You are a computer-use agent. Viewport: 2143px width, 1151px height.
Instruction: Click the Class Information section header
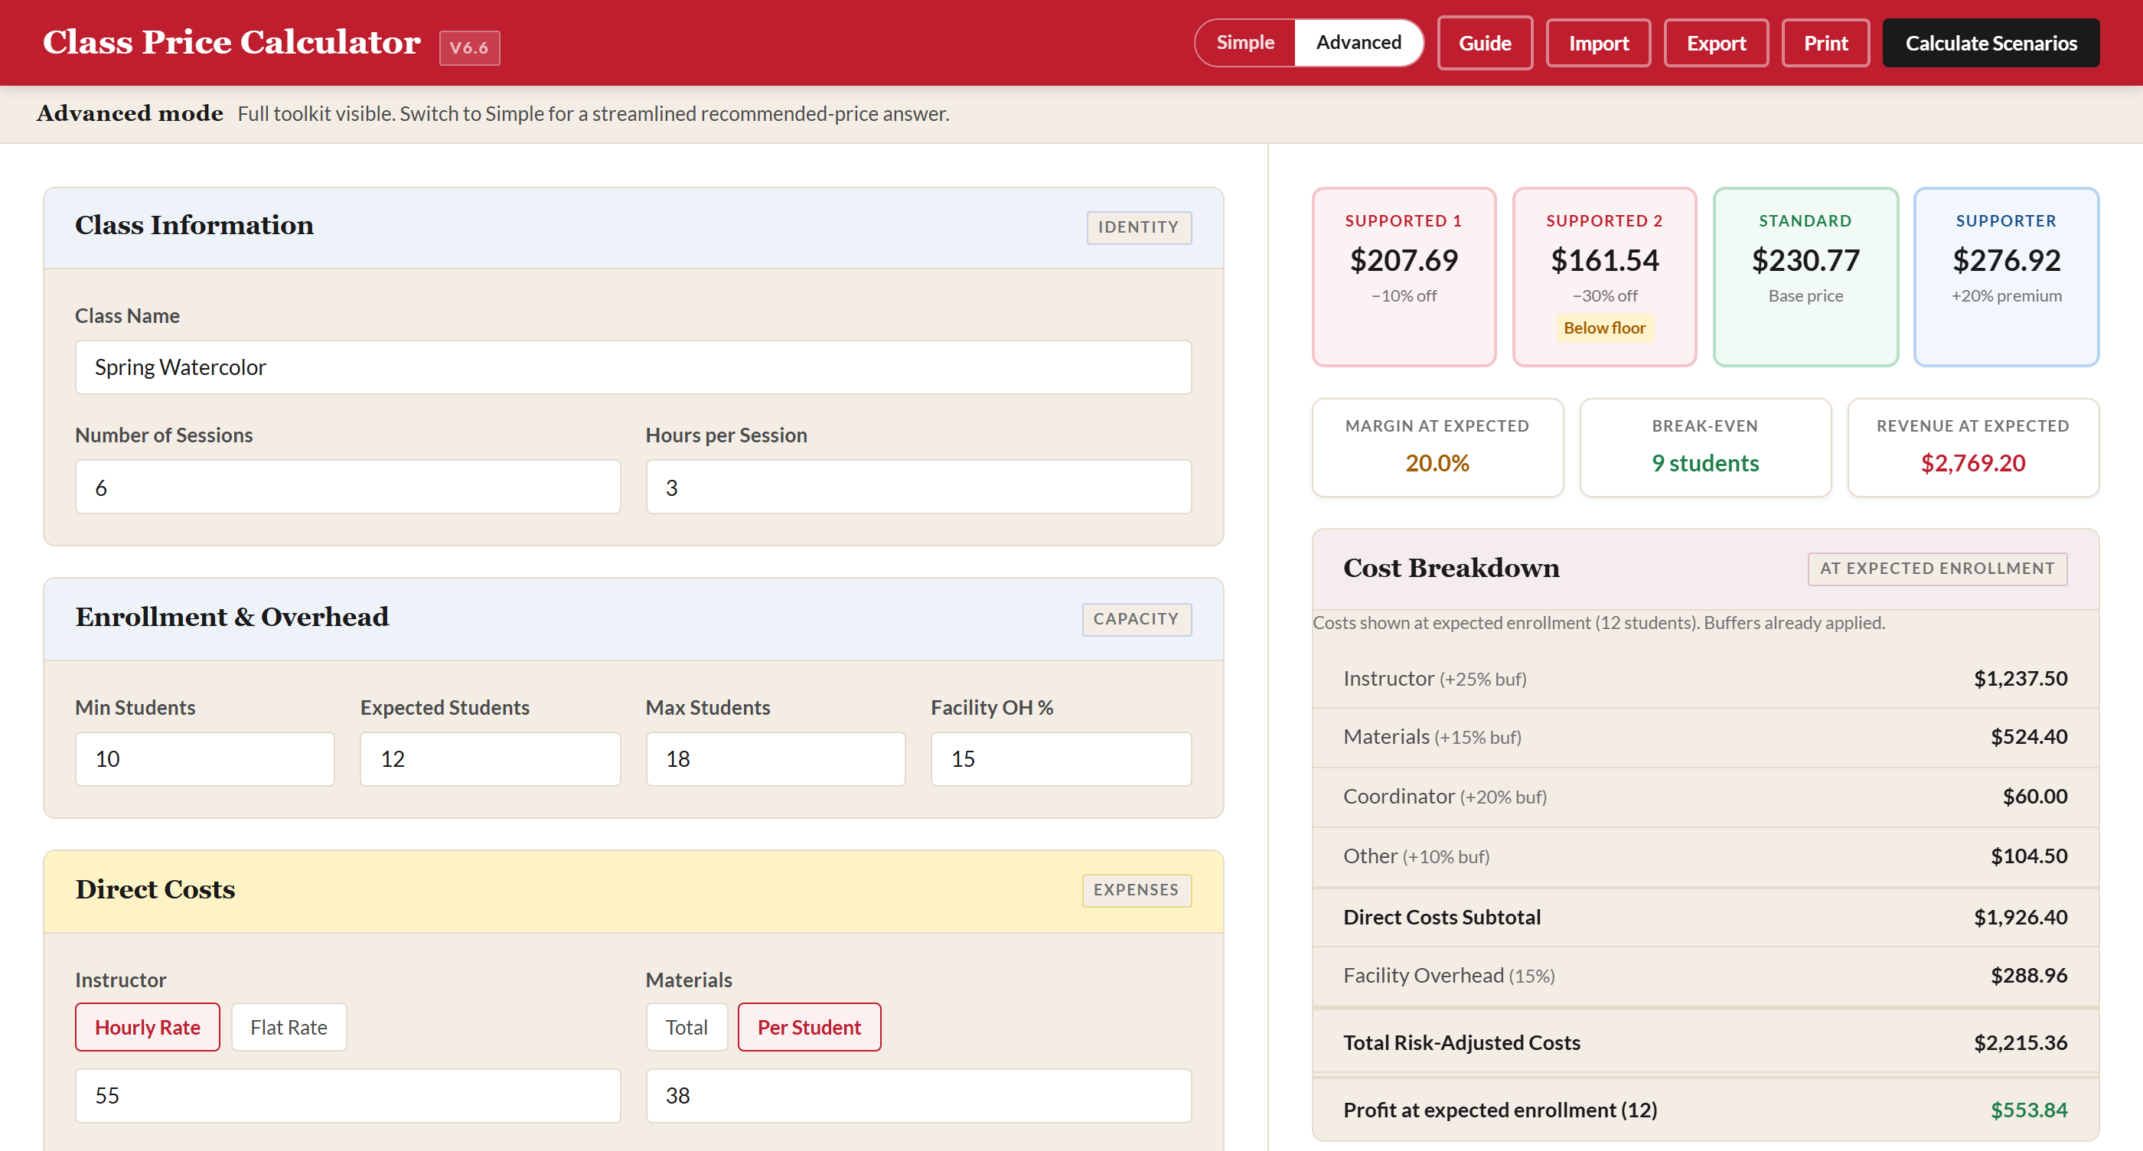(633, 227)
